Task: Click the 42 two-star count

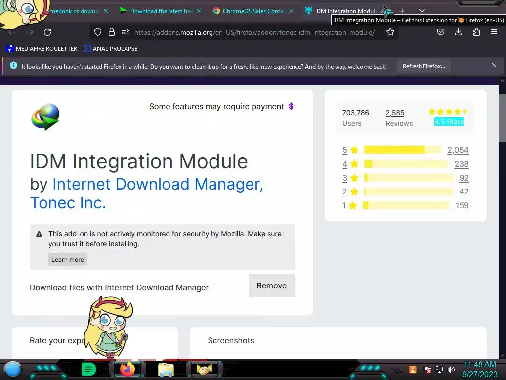Action: pyautogui.click(x=464, y=192)
